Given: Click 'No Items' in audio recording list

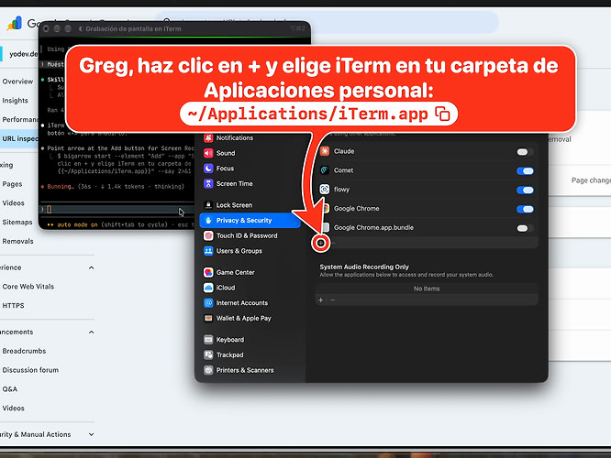Looking at the screenshot, I should (x=427, y=289).
